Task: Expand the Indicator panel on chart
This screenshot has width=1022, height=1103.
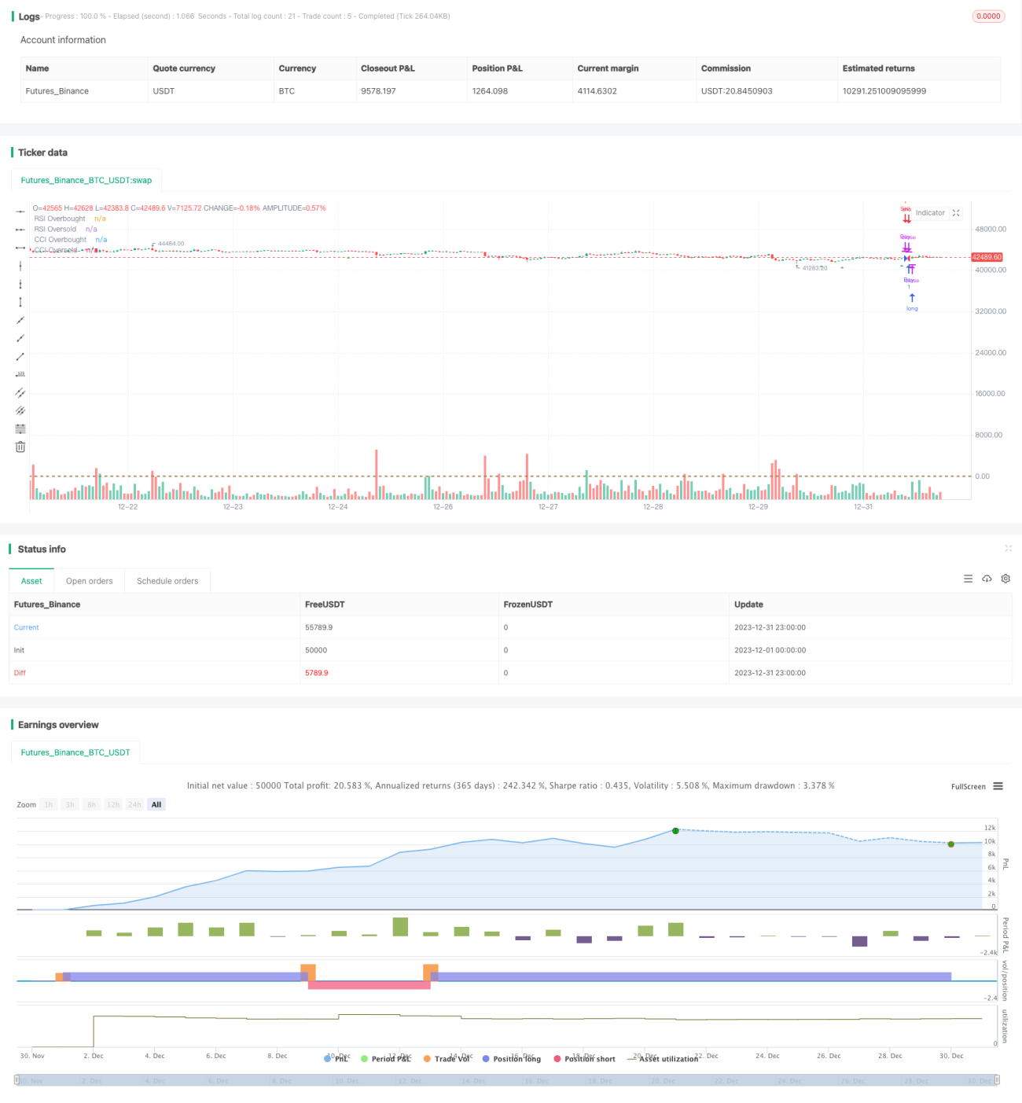Action: (956, 213)
